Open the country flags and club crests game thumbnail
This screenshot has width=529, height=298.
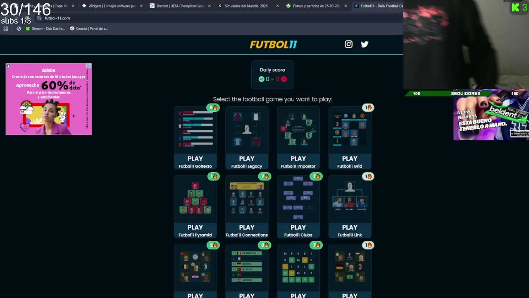(195, 267)
